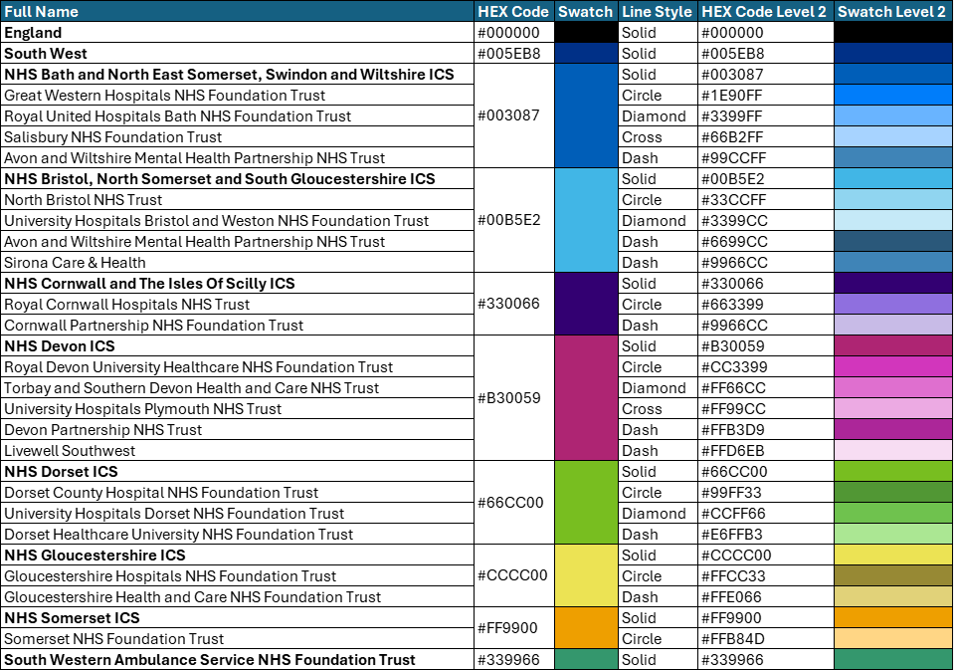The image size is (954, 671).
Task: Select University Hospitals Plymouth NHS Trust
Action: click(x=238, y=408)
